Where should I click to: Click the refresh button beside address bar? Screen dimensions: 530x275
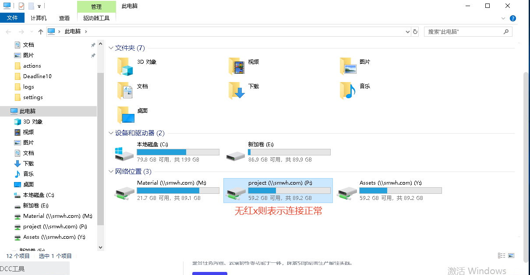tap(415, 31)
